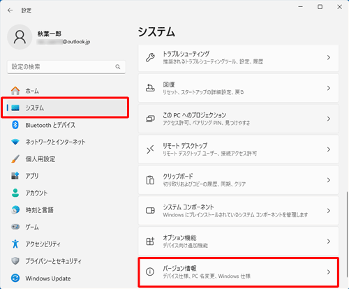
Task: Click the リモート デスクトップ arrows icon
Action: click(150, 149)
